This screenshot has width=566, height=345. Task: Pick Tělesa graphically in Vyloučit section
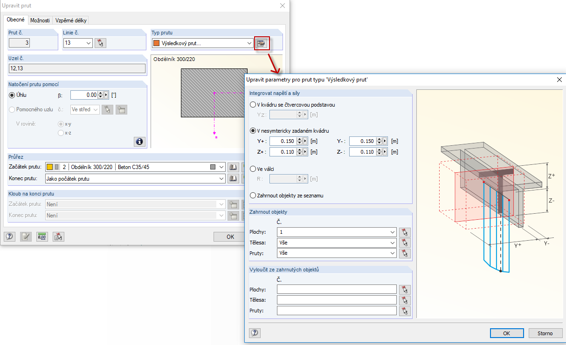pyautogui.click(x=405, y=300)
